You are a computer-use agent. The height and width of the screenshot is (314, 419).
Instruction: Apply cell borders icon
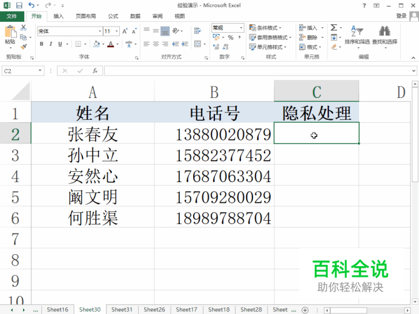(78, 44)
